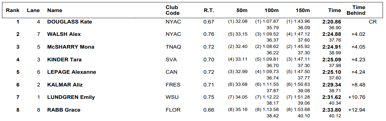Click on KINDER Tara
The width and height of the screenshot is (386, 121).
(x=64, y=60)
